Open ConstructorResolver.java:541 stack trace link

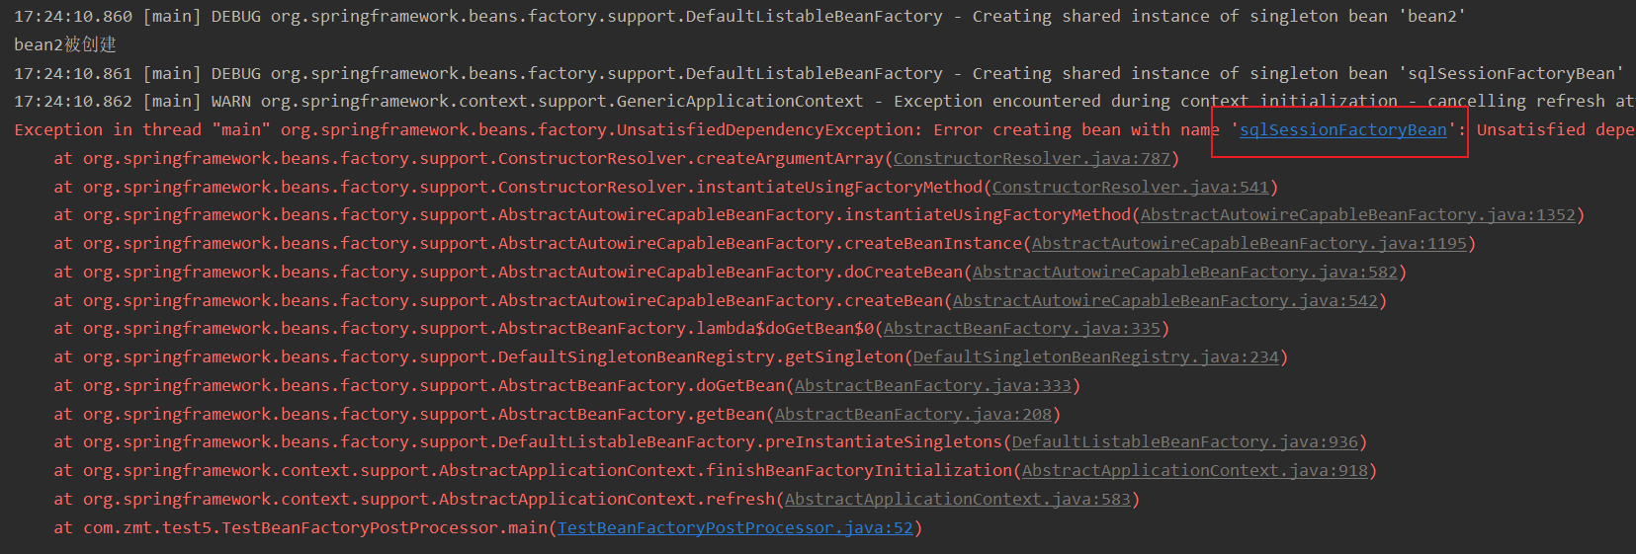pos(1130,188)
